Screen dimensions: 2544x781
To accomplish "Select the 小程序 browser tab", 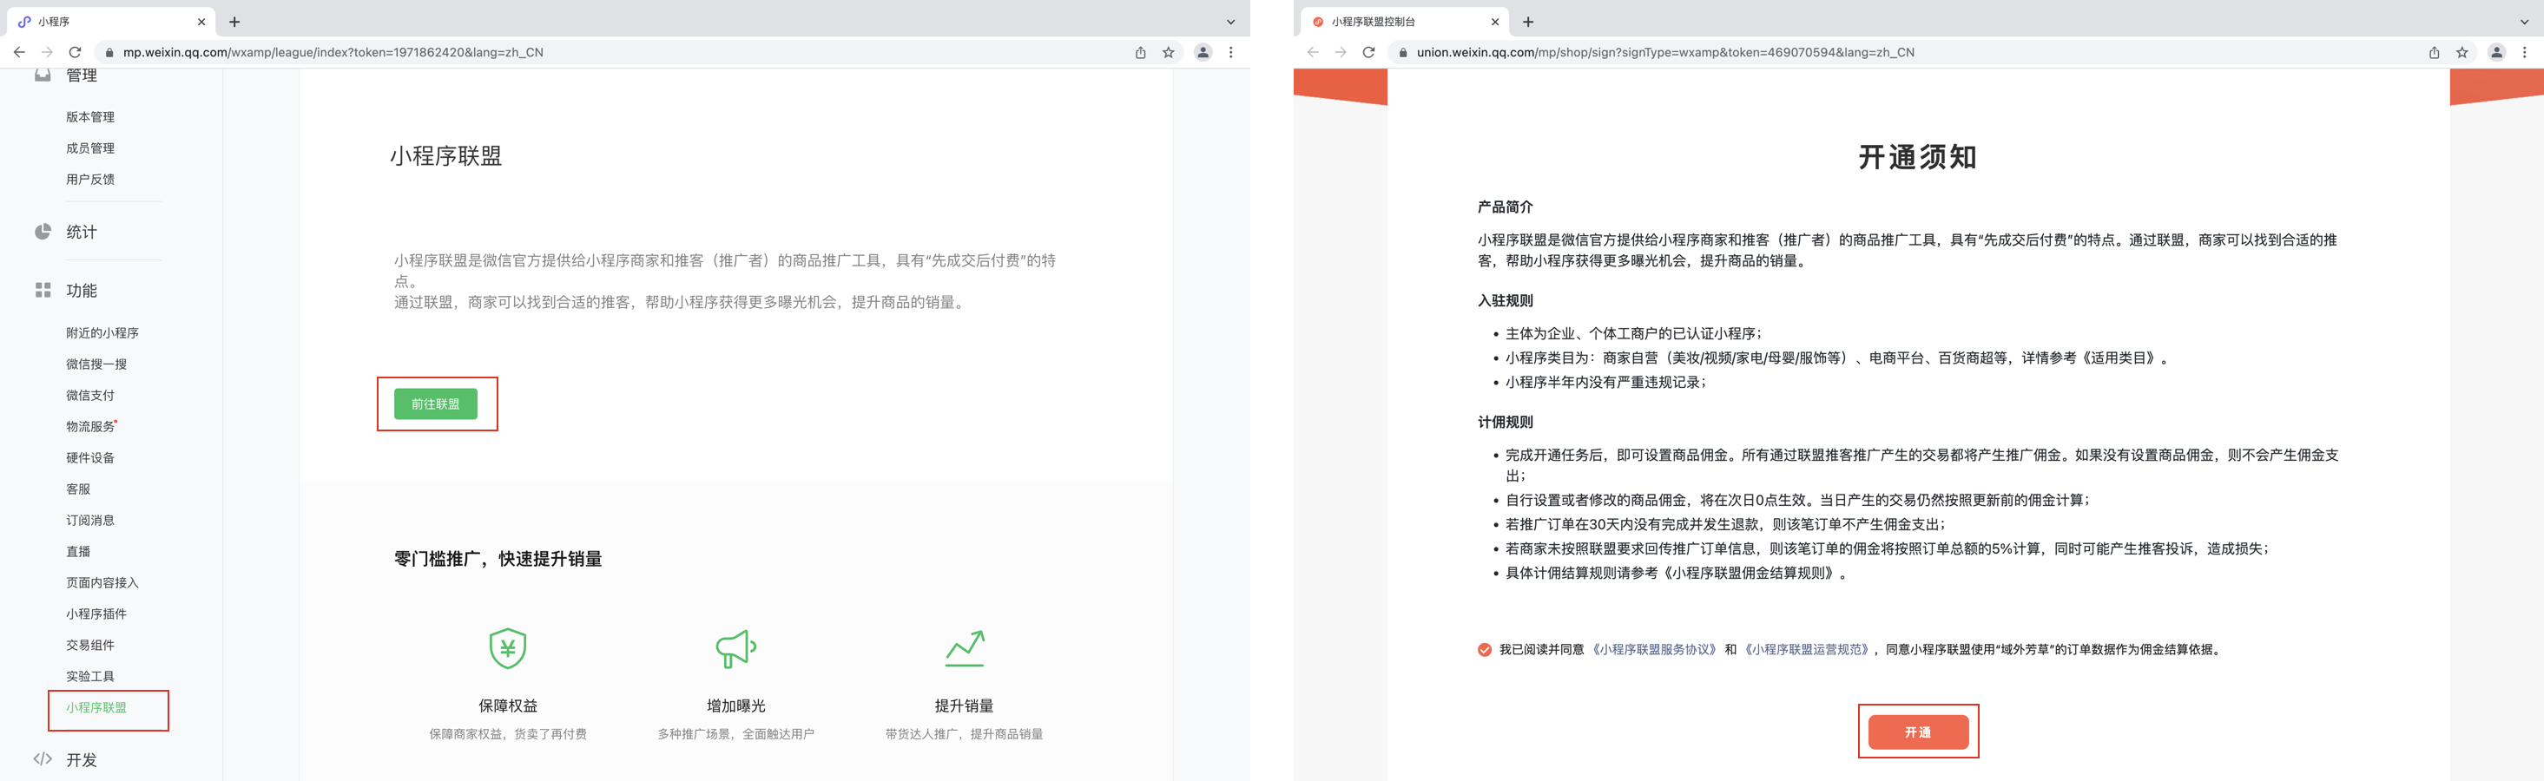I will click(110, 22).
